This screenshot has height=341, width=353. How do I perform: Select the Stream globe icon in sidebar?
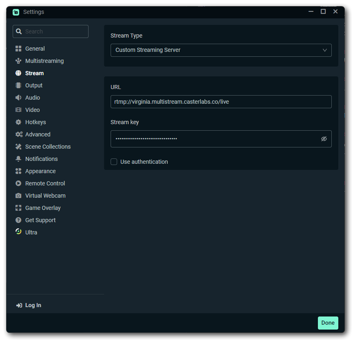pos(18,73)
